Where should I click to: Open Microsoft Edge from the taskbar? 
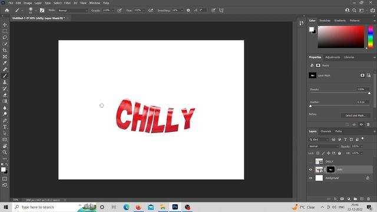[126, 207]
